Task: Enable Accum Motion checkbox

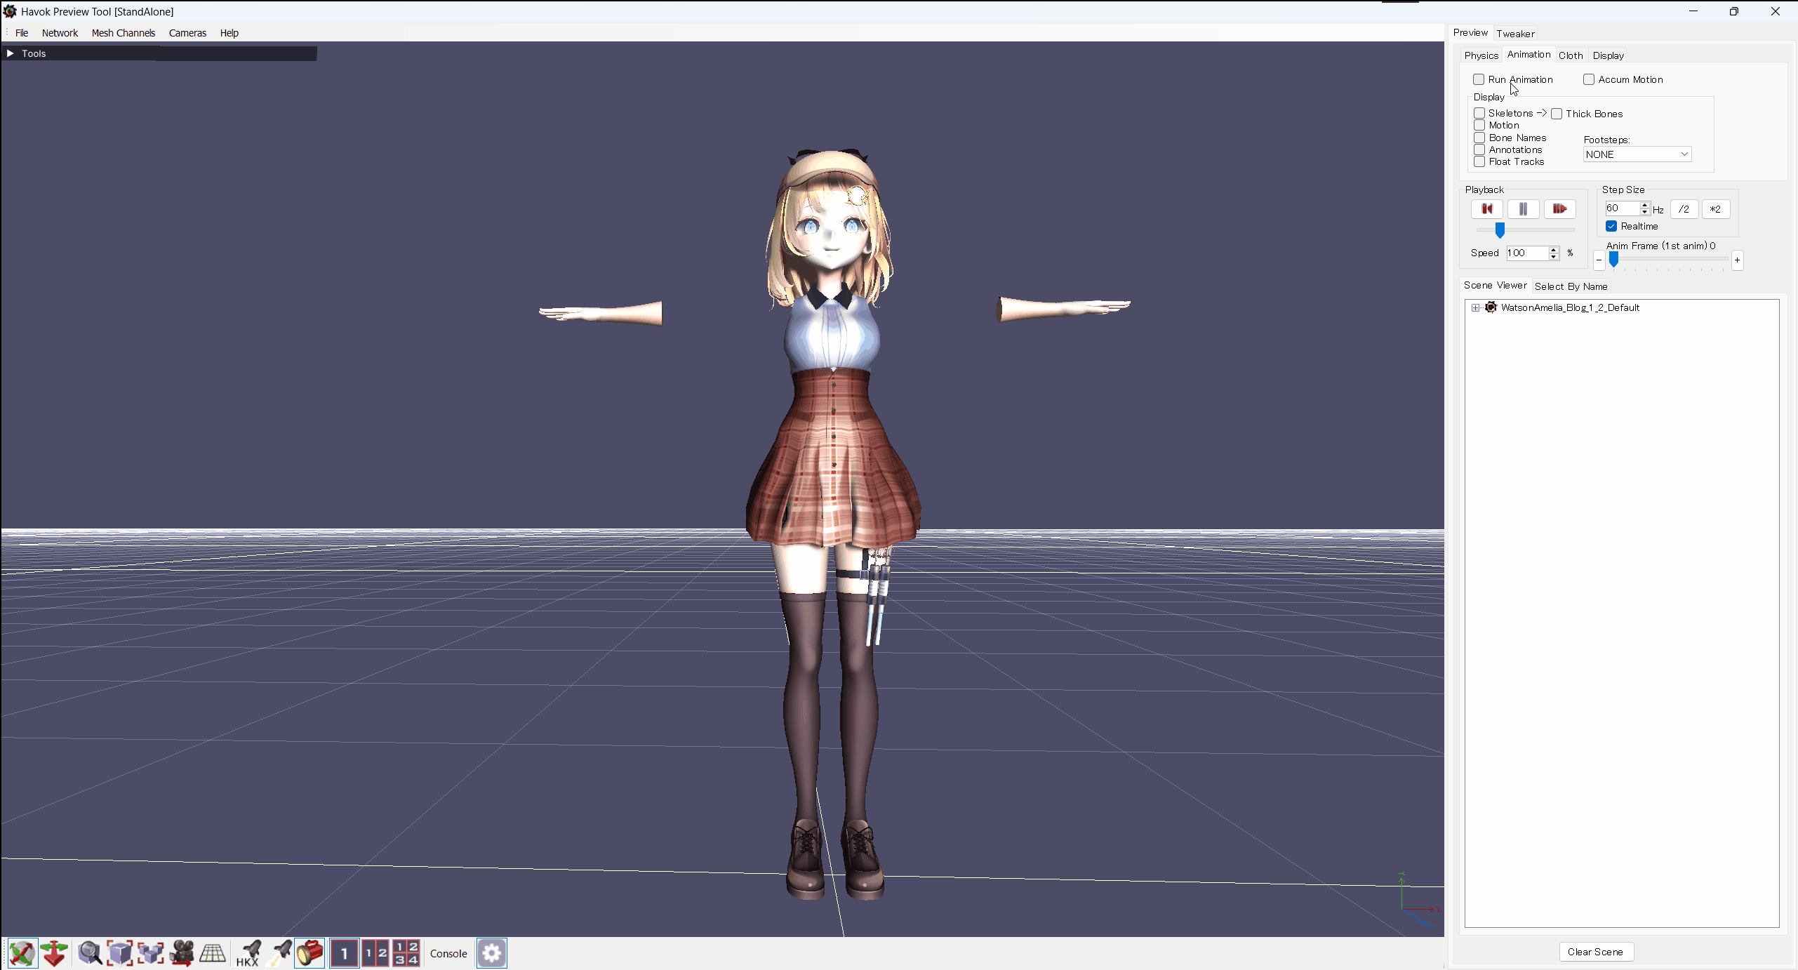Action: (1589, 79)
